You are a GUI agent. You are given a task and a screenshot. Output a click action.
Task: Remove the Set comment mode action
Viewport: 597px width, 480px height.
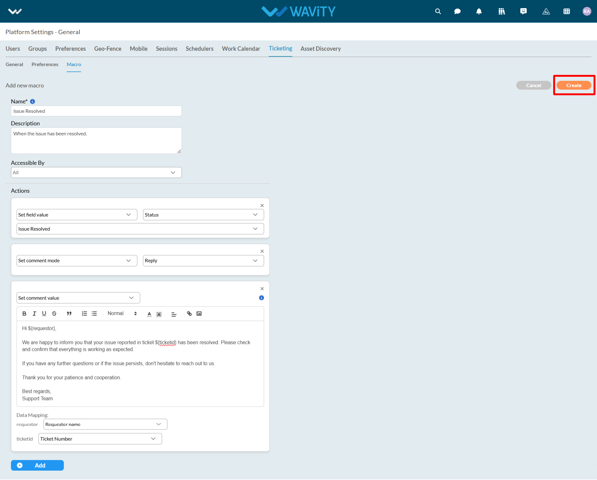pos(262,251)
